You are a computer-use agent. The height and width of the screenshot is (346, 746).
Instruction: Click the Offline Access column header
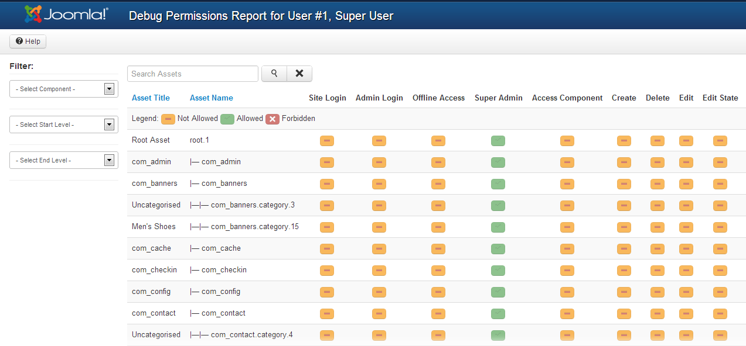pyautogui.click(x=439, y=98)
